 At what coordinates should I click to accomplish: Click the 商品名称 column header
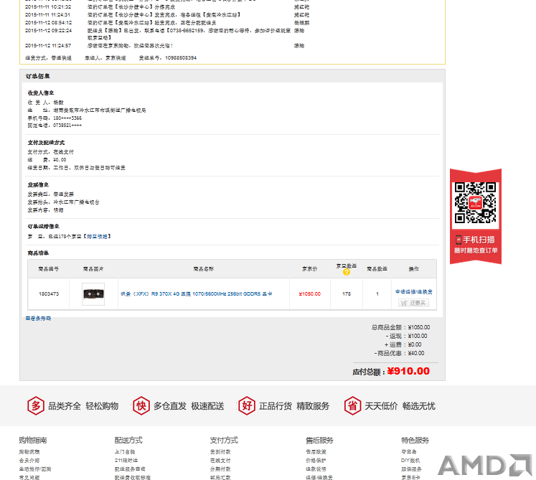click(x=204, y=269)
